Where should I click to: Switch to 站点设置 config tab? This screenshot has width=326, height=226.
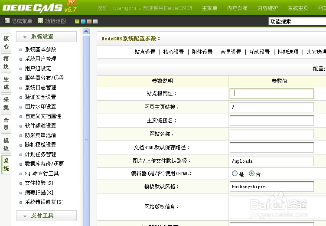tap(145, 52)
